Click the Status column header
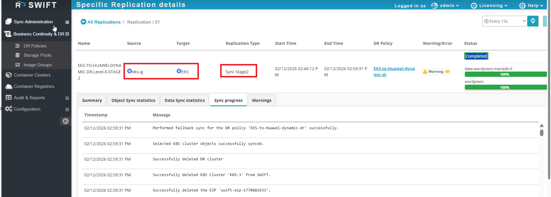This screenshot has width=551, height=197. [471, 43]
